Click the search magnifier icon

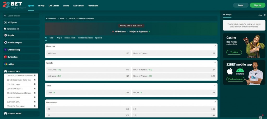point(5,16)
